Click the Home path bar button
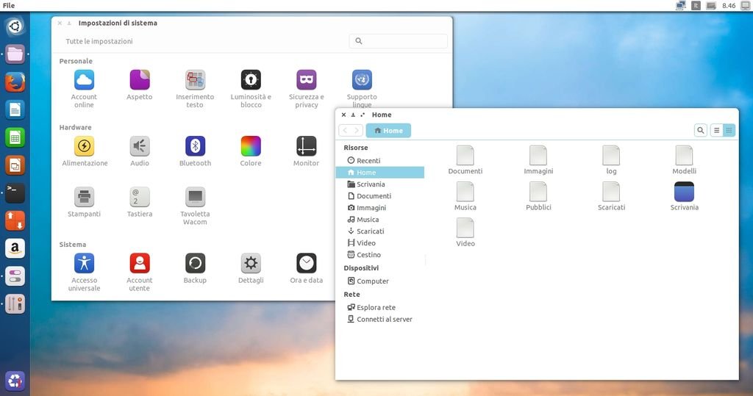This screenshot has width=753, height=396. click(388, 131)
